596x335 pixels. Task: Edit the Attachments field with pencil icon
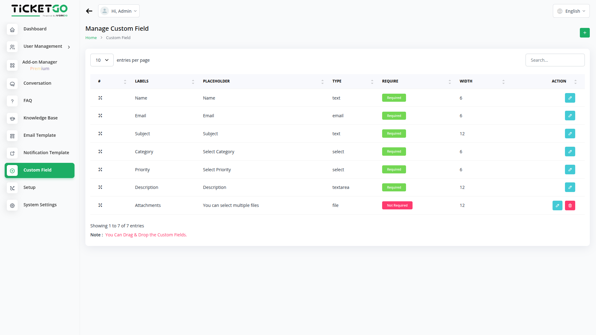(557, 205)
